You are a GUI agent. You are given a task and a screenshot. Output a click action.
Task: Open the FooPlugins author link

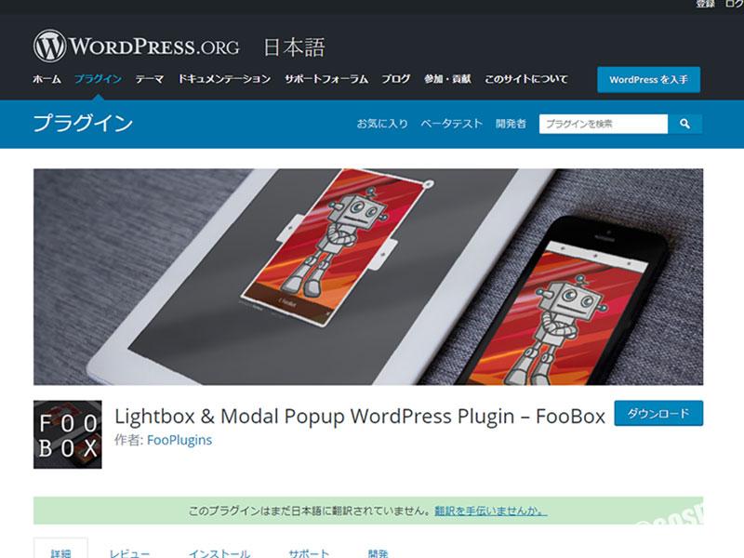179,440
